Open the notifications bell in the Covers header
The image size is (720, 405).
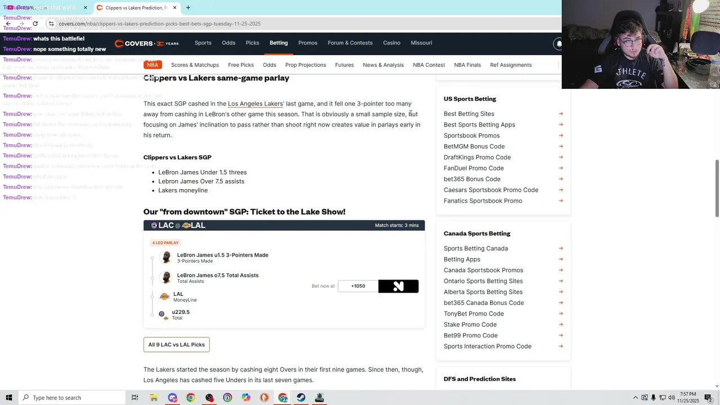point(559,43)
